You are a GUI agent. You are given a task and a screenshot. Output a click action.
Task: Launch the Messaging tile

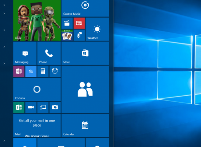(25, 53)
